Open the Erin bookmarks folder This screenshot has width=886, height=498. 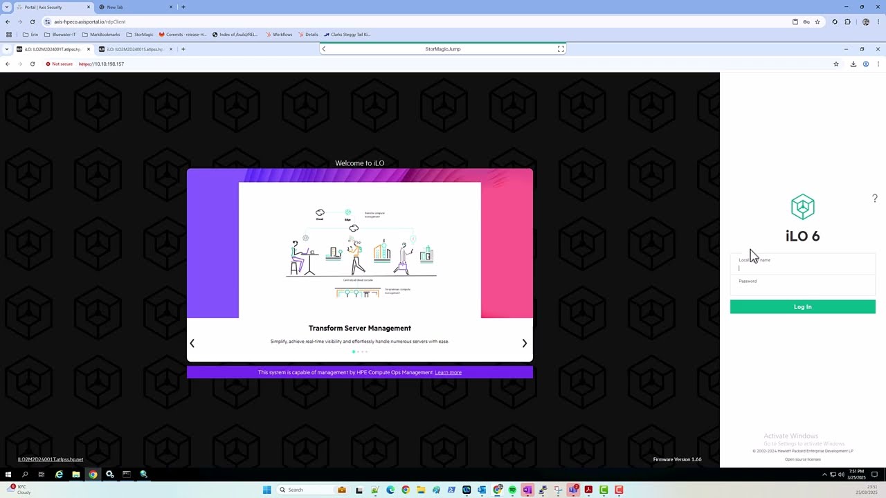coord(30,35)
